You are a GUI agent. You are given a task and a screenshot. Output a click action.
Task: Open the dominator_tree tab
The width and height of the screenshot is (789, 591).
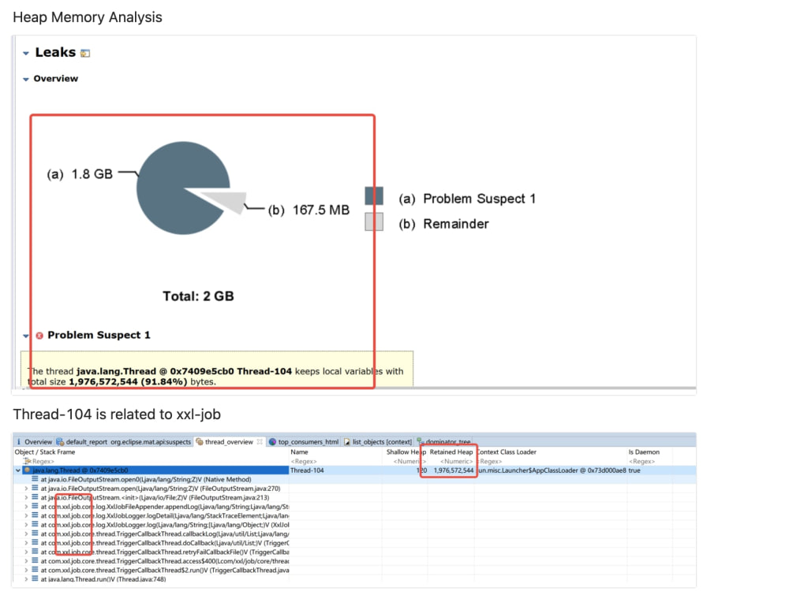coord(443,442)
